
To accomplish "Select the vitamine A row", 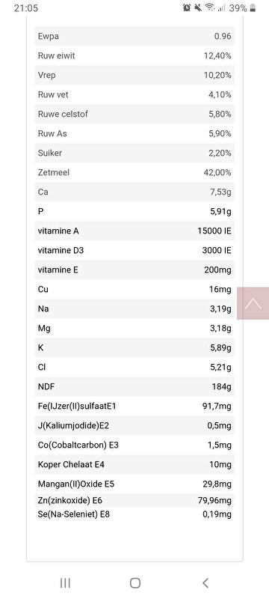I will coord(134,231).
